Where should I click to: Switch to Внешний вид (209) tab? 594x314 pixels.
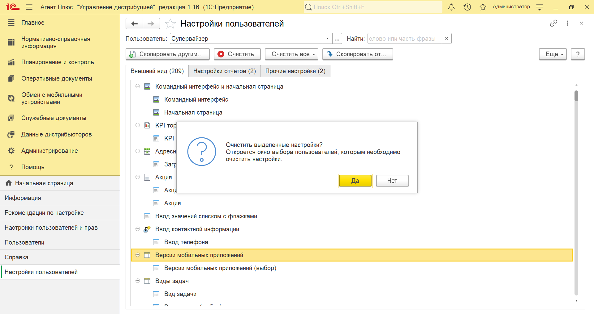tap(157, 71)
